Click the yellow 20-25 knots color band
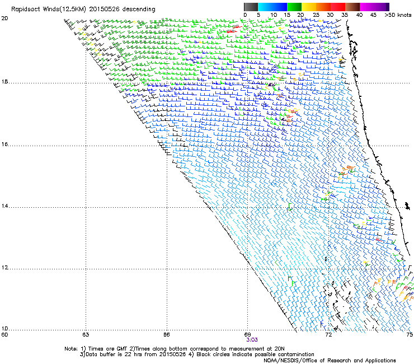This screenshot has width=414, height=364. coord(309,7)
